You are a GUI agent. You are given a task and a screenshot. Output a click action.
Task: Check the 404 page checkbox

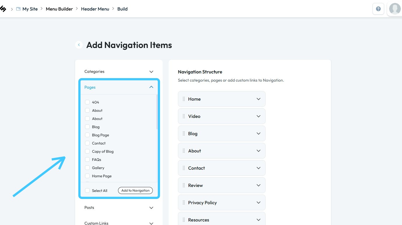click(87, 102)
